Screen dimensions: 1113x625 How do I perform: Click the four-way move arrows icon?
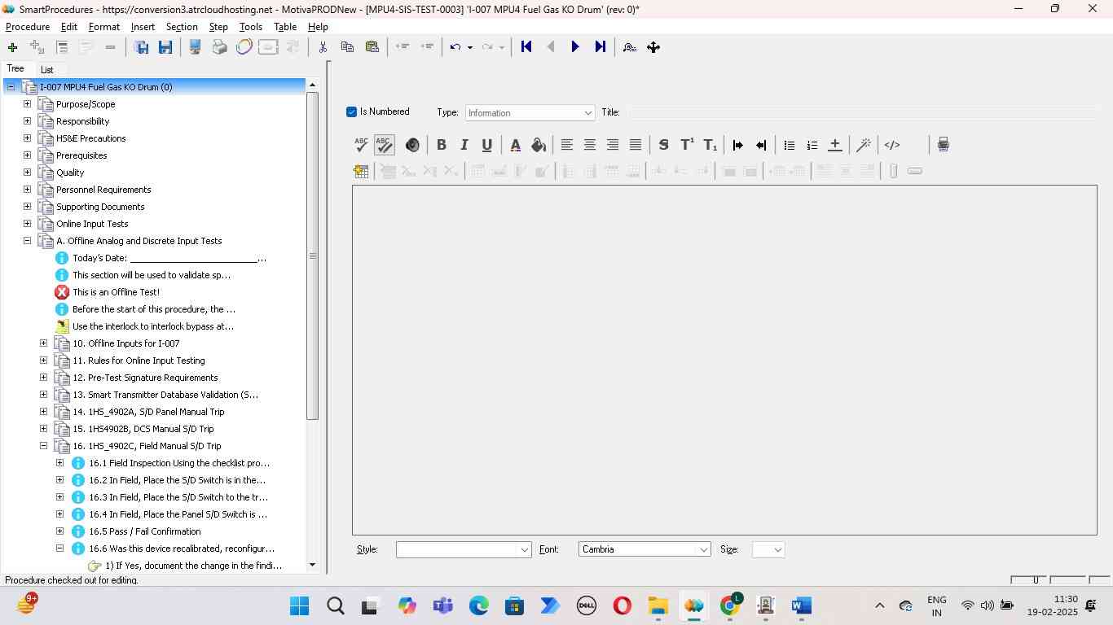[653, 47]
